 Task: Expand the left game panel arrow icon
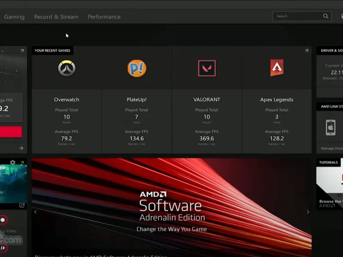click(22, 51)
